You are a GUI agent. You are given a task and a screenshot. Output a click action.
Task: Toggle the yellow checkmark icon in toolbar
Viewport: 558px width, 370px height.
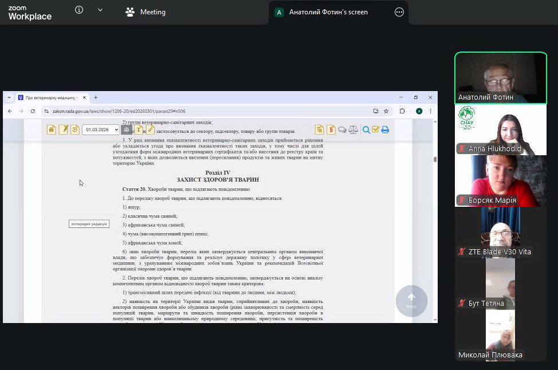click(375, 130)
